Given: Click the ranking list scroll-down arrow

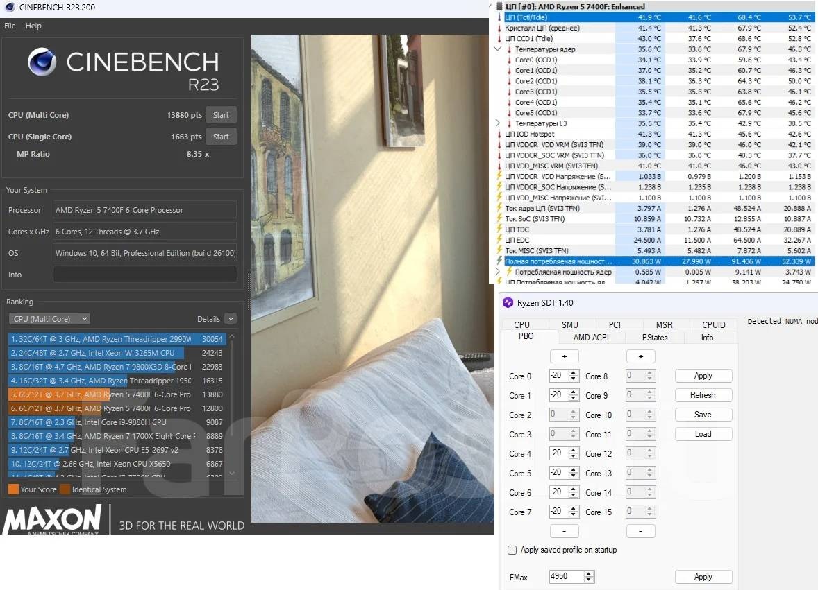Looking at the screenshot, I should pos(232,473).
